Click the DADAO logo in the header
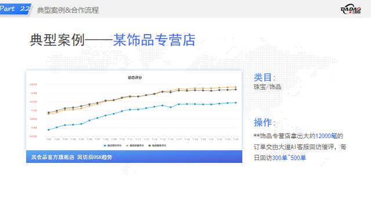The image size is (371, 208). pyautogui.click(x=351, y=9)
